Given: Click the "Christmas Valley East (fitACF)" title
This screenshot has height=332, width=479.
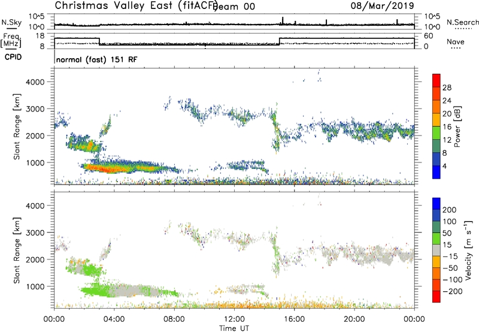Looking at the screenshot, I should (x=137, y=5).
